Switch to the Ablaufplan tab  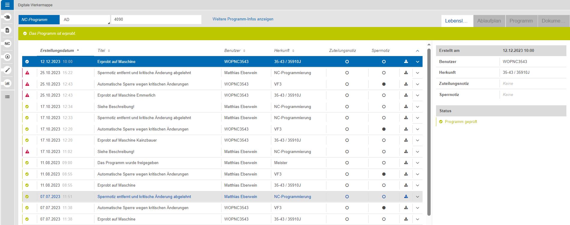(489, 21)
